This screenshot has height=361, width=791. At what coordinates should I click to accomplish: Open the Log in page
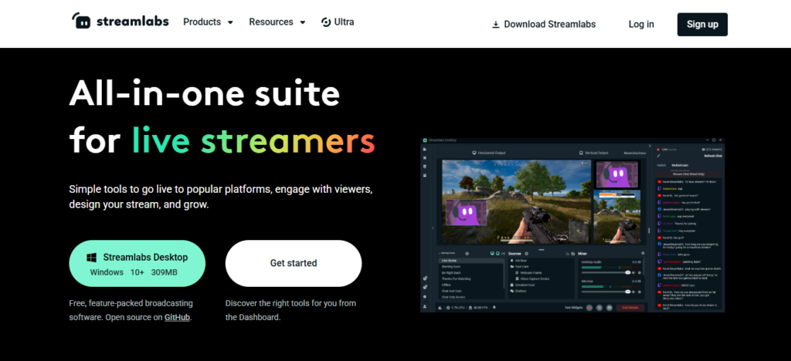pyautogui.click(x=641, y=24)
